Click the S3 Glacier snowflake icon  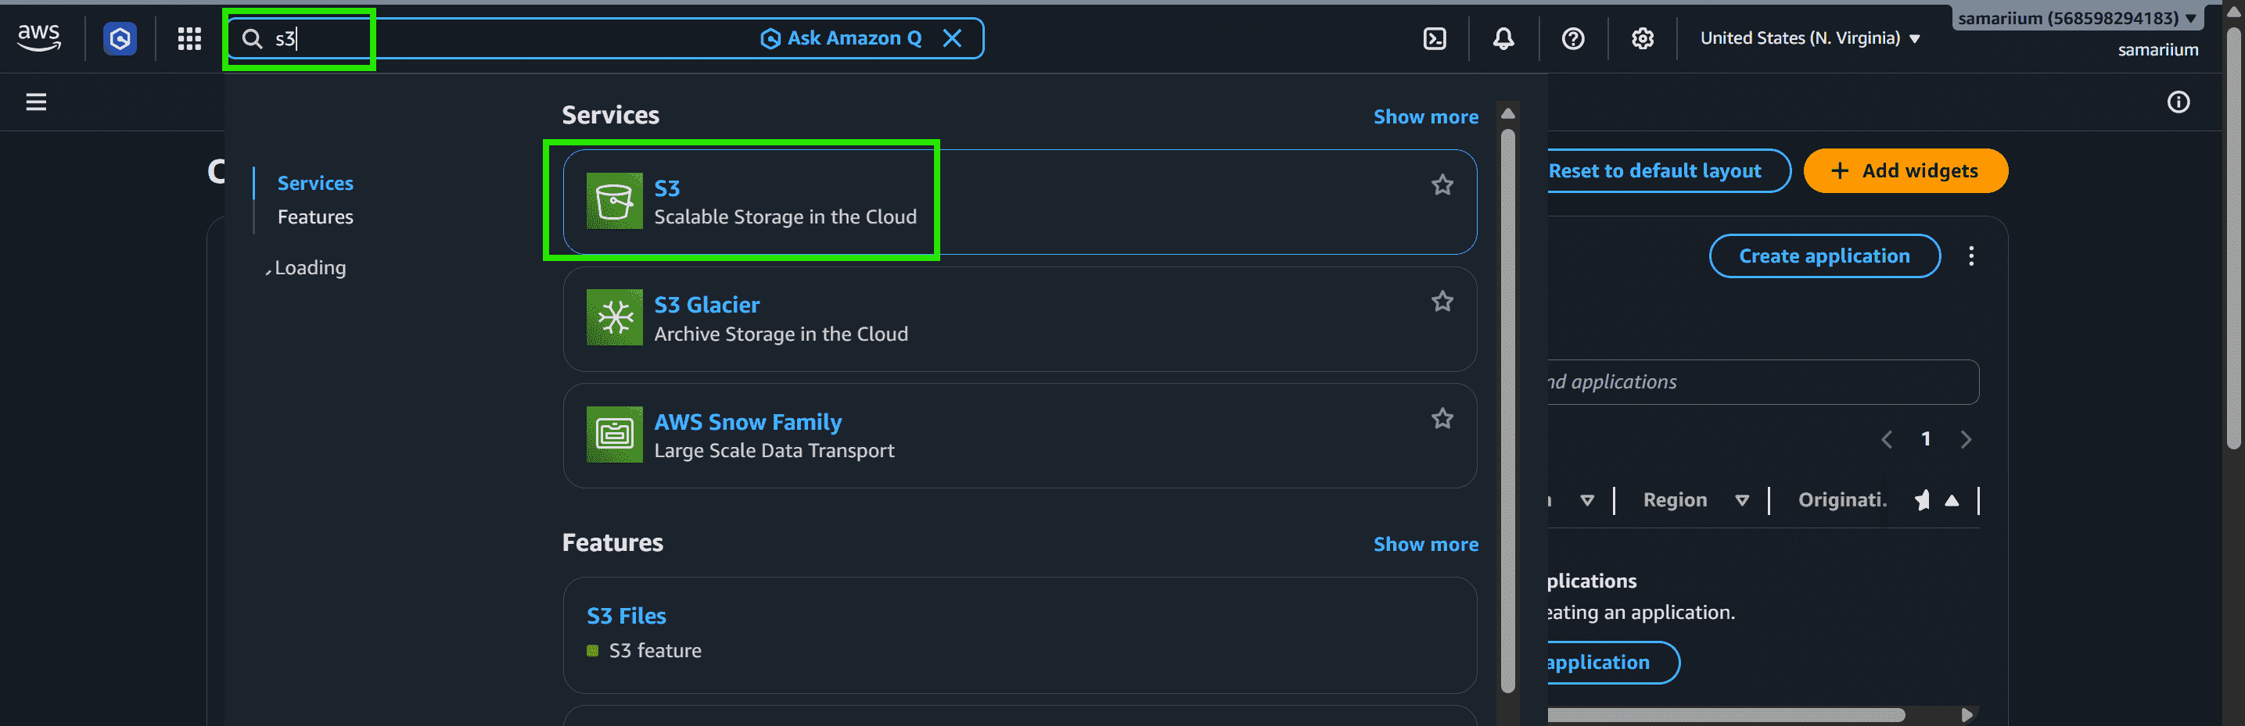[614, 318]
